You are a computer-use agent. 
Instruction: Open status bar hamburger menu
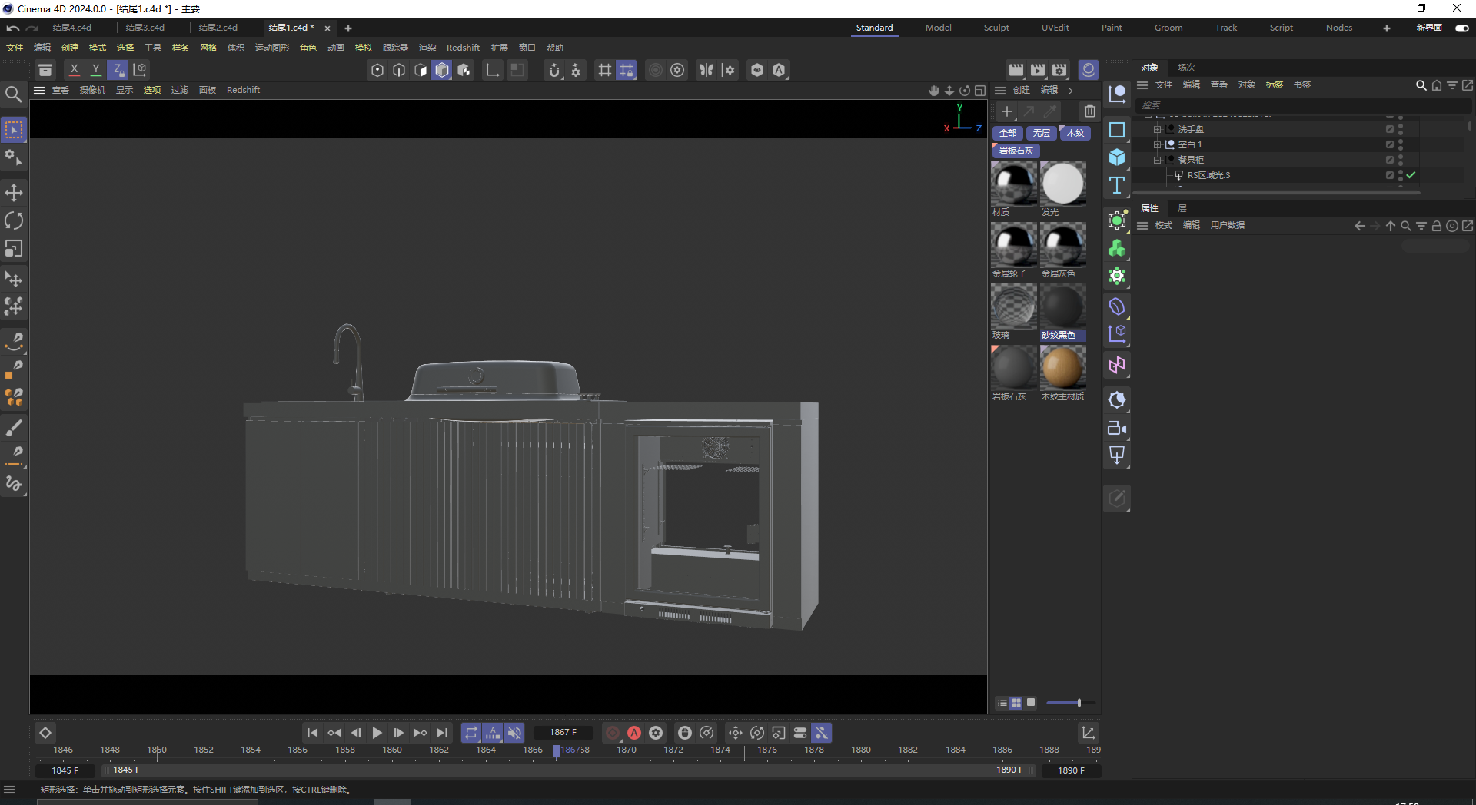(9, 790)
